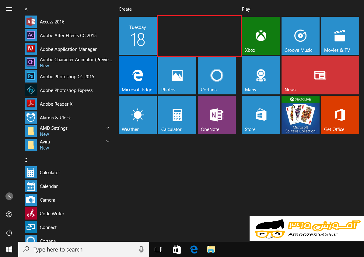Open the Weather tile
Image resolution: width=364 pixels, height=257 pixels.
tap(138, 115)
